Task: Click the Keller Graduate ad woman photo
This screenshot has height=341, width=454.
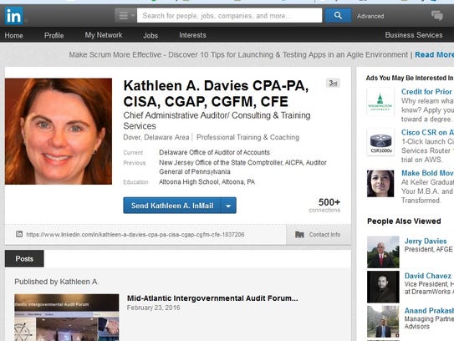Action: (380, 184)
